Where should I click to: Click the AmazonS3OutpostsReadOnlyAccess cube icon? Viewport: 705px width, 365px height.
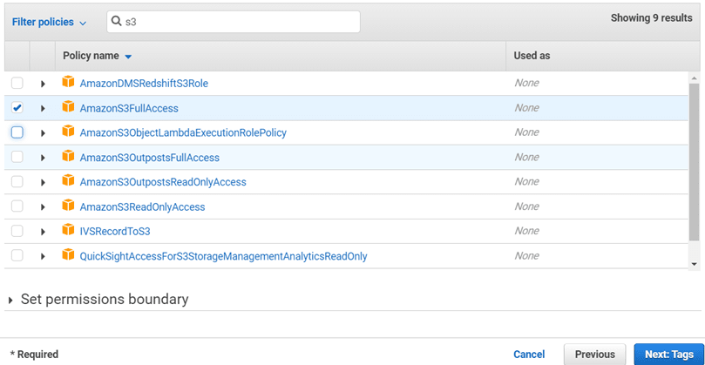68,181
